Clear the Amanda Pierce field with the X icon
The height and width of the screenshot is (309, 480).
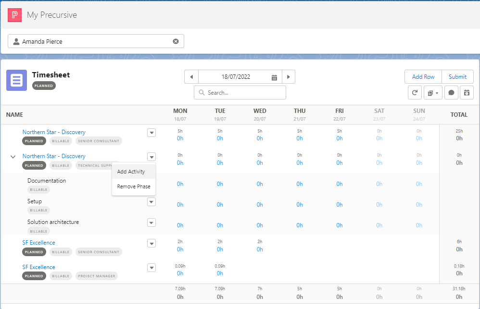click(x=176, y=41)
